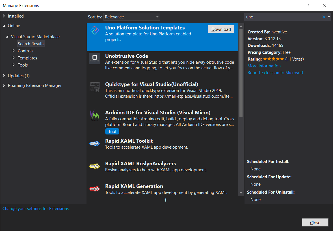The height and width of the screenshot is (231, 333).
Task: Expand the Installed category
Action: tap(4, 16)
